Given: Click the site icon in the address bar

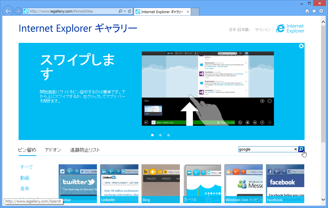Looking at the screenshot, I should 26,11.
